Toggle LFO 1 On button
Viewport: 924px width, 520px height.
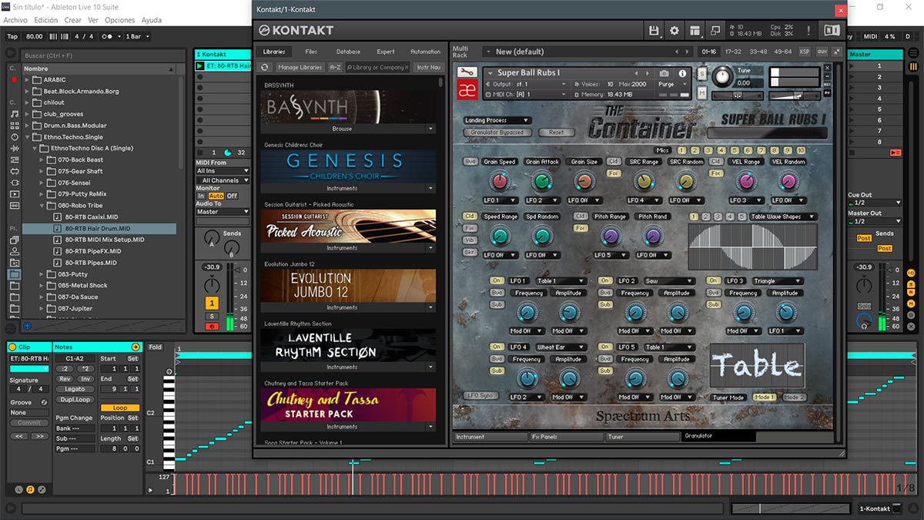[497, 281]
